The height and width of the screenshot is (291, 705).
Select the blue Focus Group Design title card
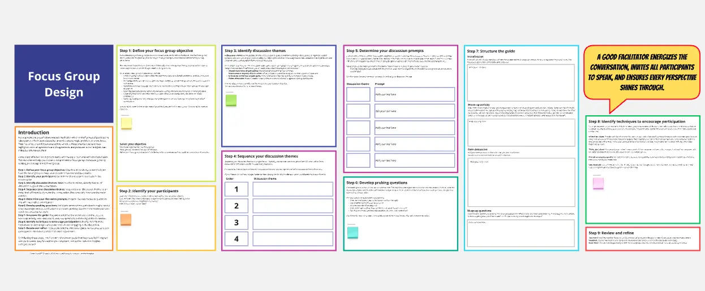[x=64, y=84]
